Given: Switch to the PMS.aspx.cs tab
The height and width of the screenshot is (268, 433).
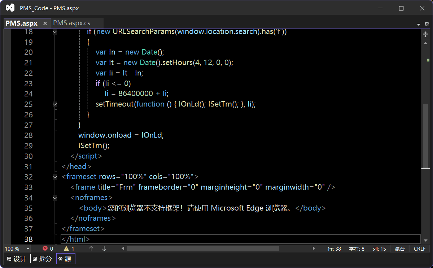Looking at the screenshot, I should tap(71, 23).
